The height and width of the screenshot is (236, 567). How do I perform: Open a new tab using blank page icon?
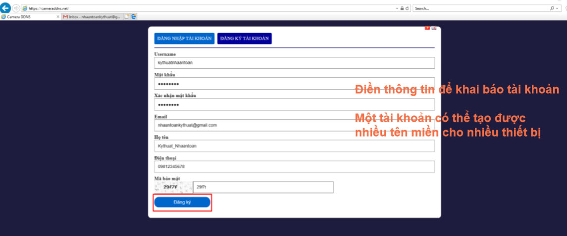(x=127, y=16)
